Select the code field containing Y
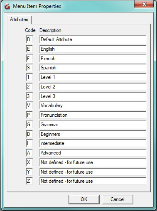The width and height of the screenshot is (157, 211). point(29,172)
